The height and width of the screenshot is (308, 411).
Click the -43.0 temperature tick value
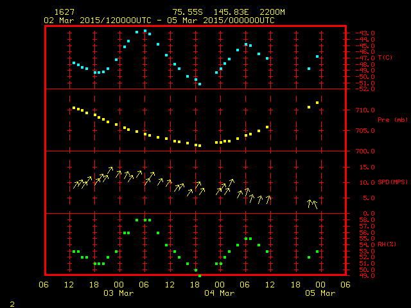[x=363, y=33]
